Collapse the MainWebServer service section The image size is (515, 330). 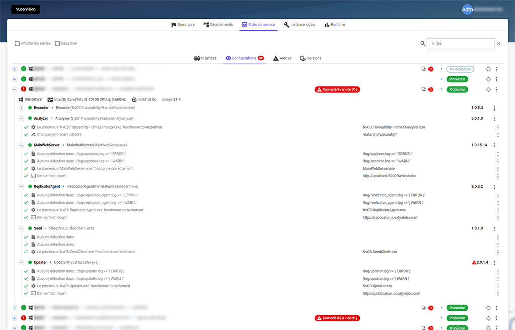coord(22,145)
